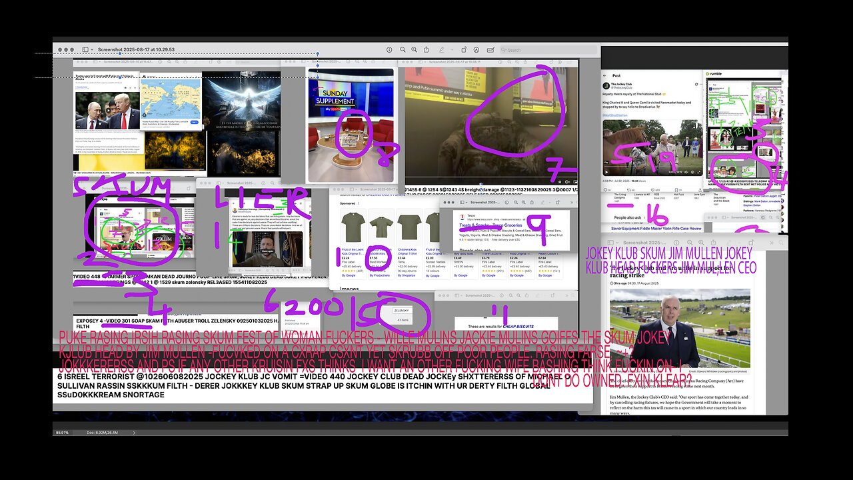Expand the post video to fullscreen
The height and width of the screenshot is (480, 853).
pyautogui.click(x=699, y=172)
